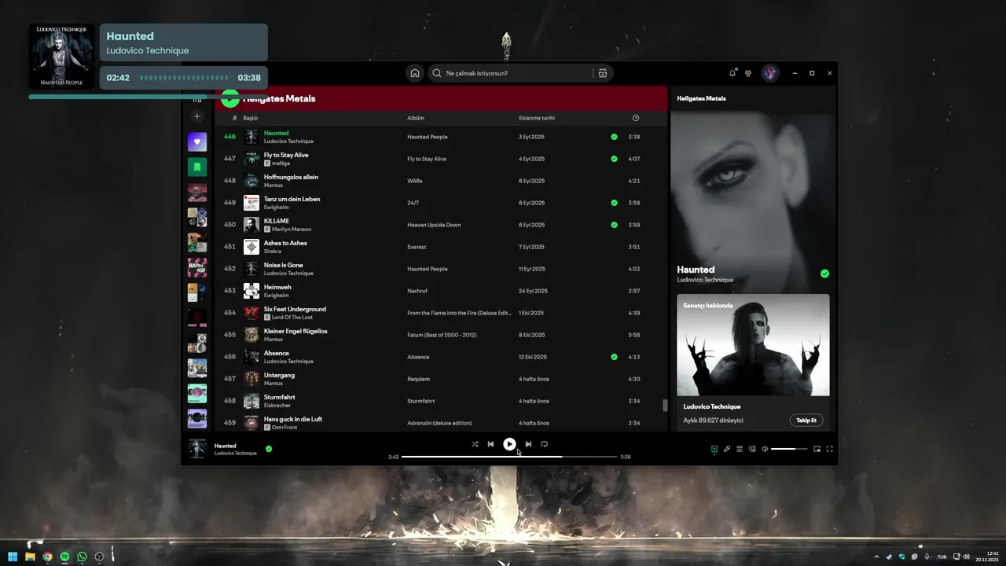Open Ludovico Technique link under Haunted title
1006x566 pixels.
point(705,280)
